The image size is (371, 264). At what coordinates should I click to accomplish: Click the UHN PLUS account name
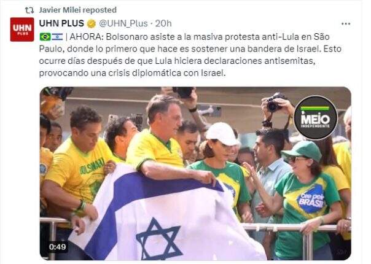(x=61, y=23)
